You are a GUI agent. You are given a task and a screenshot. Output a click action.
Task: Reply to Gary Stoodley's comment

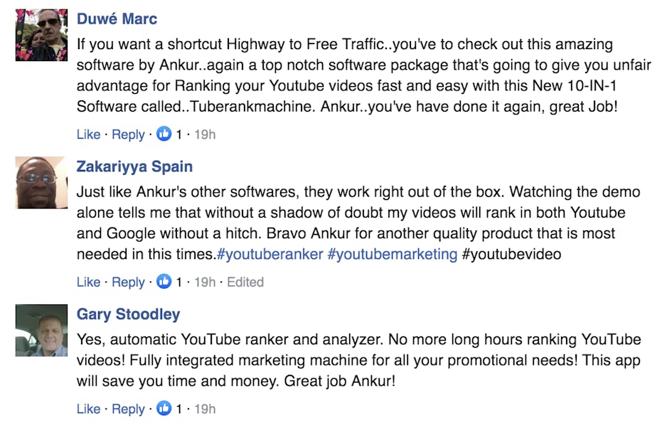click(x=128, y=409)
